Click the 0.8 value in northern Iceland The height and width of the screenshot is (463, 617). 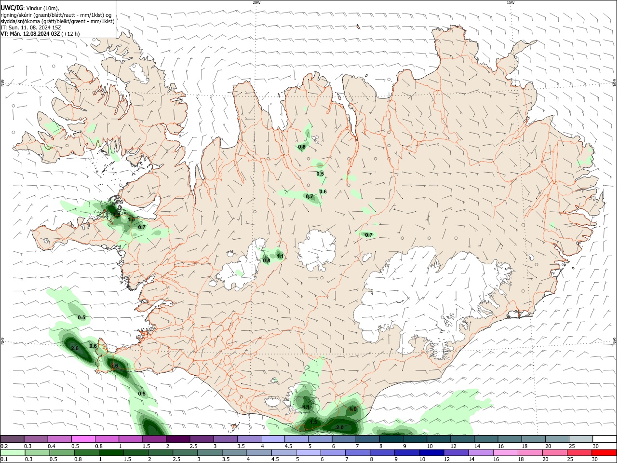click(302, 147)
